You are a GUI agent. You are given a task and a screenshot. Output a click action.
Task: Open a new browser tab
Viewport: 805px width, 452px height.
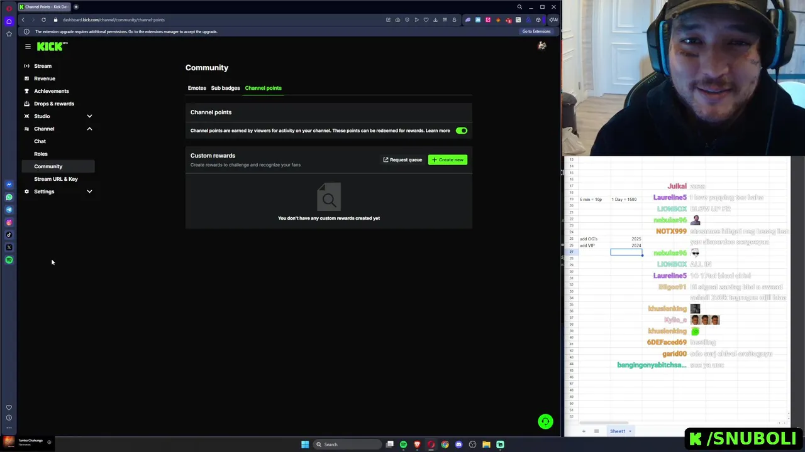[x=76, y=7]
